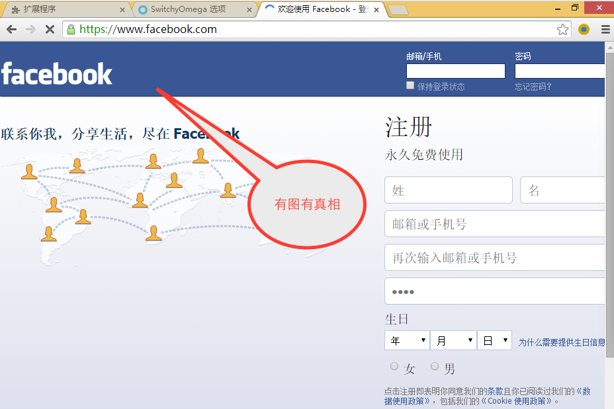The width and height of the screenshot is (614, 409).
Task: Close the Facebook tab
Action: pyautogui.click(x=376, y=10)
